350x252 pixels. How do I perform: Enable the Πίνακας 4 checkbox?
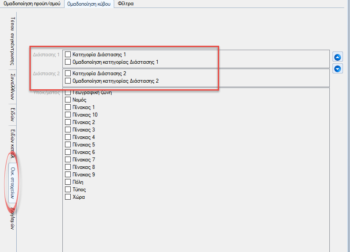pyautogui.click(x=68, y=137)
